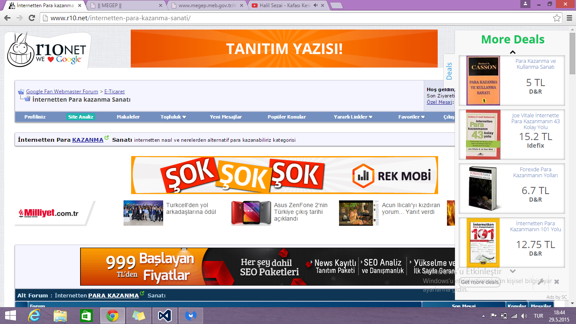Image resolution: width=576 pixels, height=324 pixels.
Task: Click the Asus ZenFone phones news thumbnail
Action: coord(251,213)
